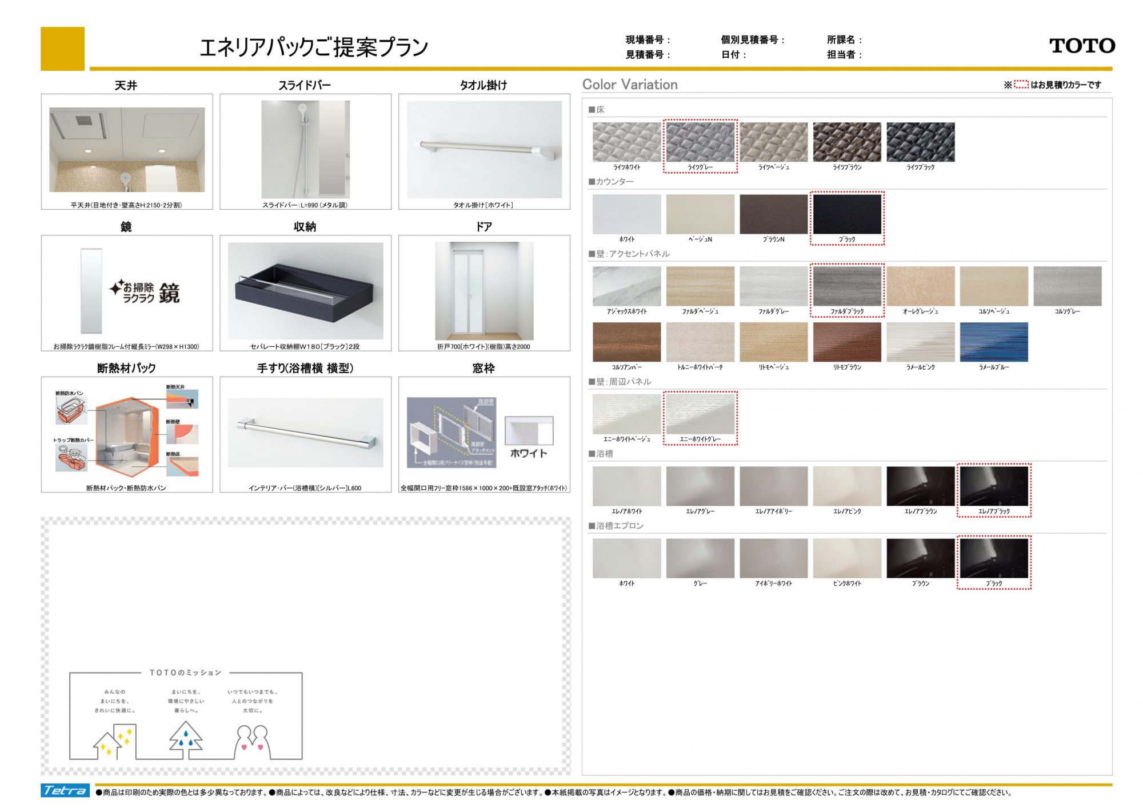This screenshot has height=808, width=1143.
Task: Select エニーホワイトベージュ surrounding wall panel
Action: pos(626,414)
